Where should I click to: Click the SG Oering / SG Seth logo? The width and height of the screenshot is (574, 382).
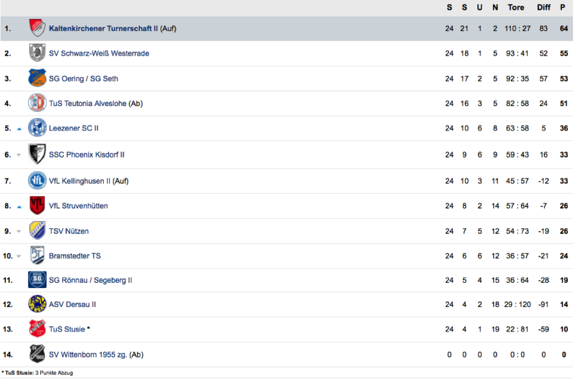click(37, 78)
